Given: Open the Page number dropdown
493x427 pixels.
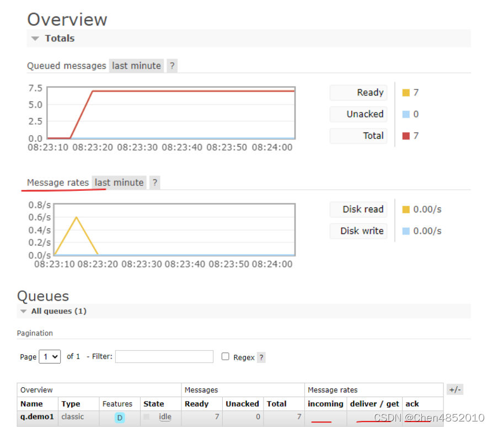Looking at the screenshot, I should 50,356.
